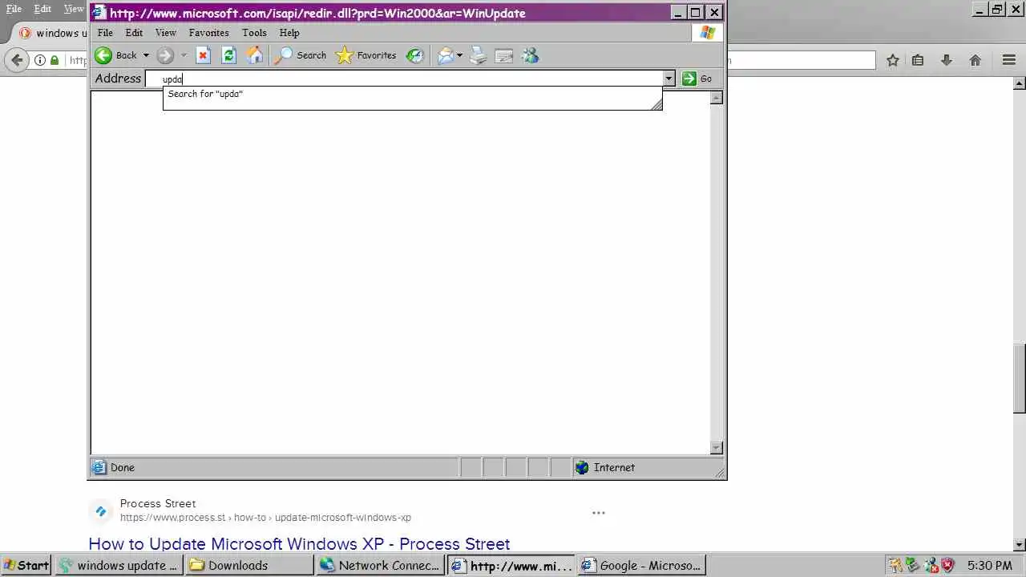Click the greyed Forward arrow button
The width and height of the screenshot is (1026, 577).
[x=165, y=55]
